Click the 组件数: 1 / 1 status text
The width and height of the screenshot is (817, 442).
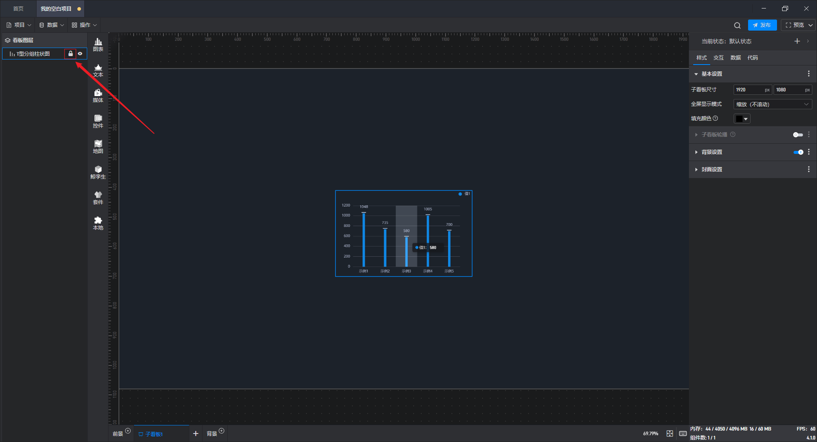(703, 438)
